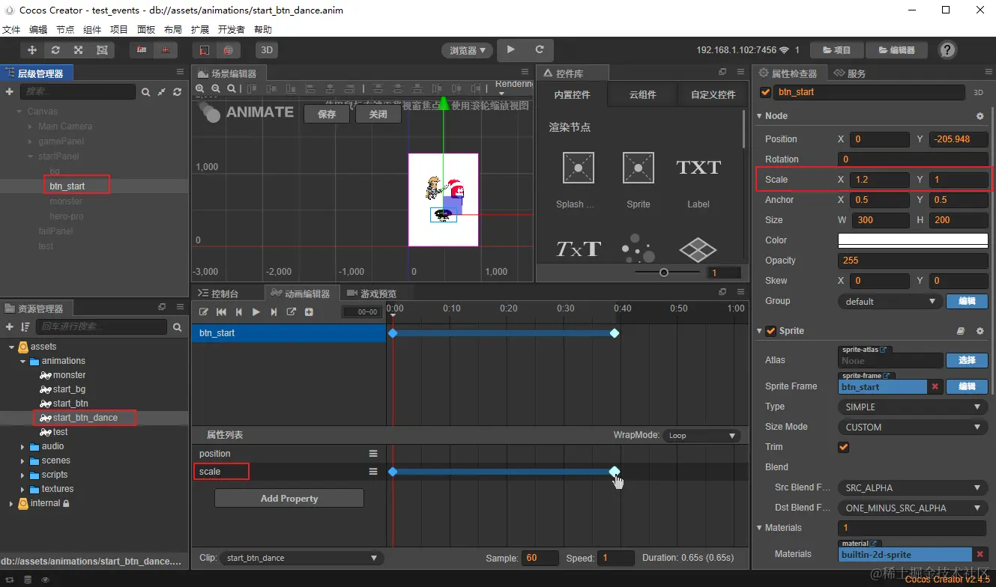Open the 开发者 menu
This screenshot has width=996, height=587.
231,29
